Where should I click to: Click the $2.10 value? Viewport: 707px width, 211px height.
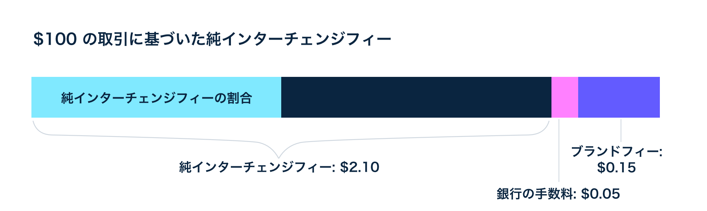pos(360,167)
